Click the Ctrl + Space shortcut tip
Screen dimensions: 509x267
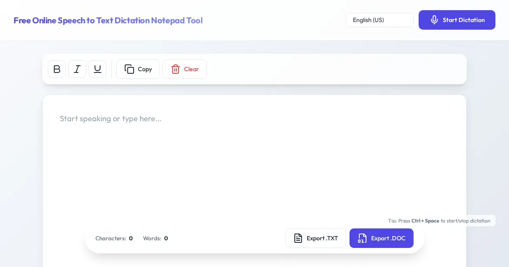[439, 221]
